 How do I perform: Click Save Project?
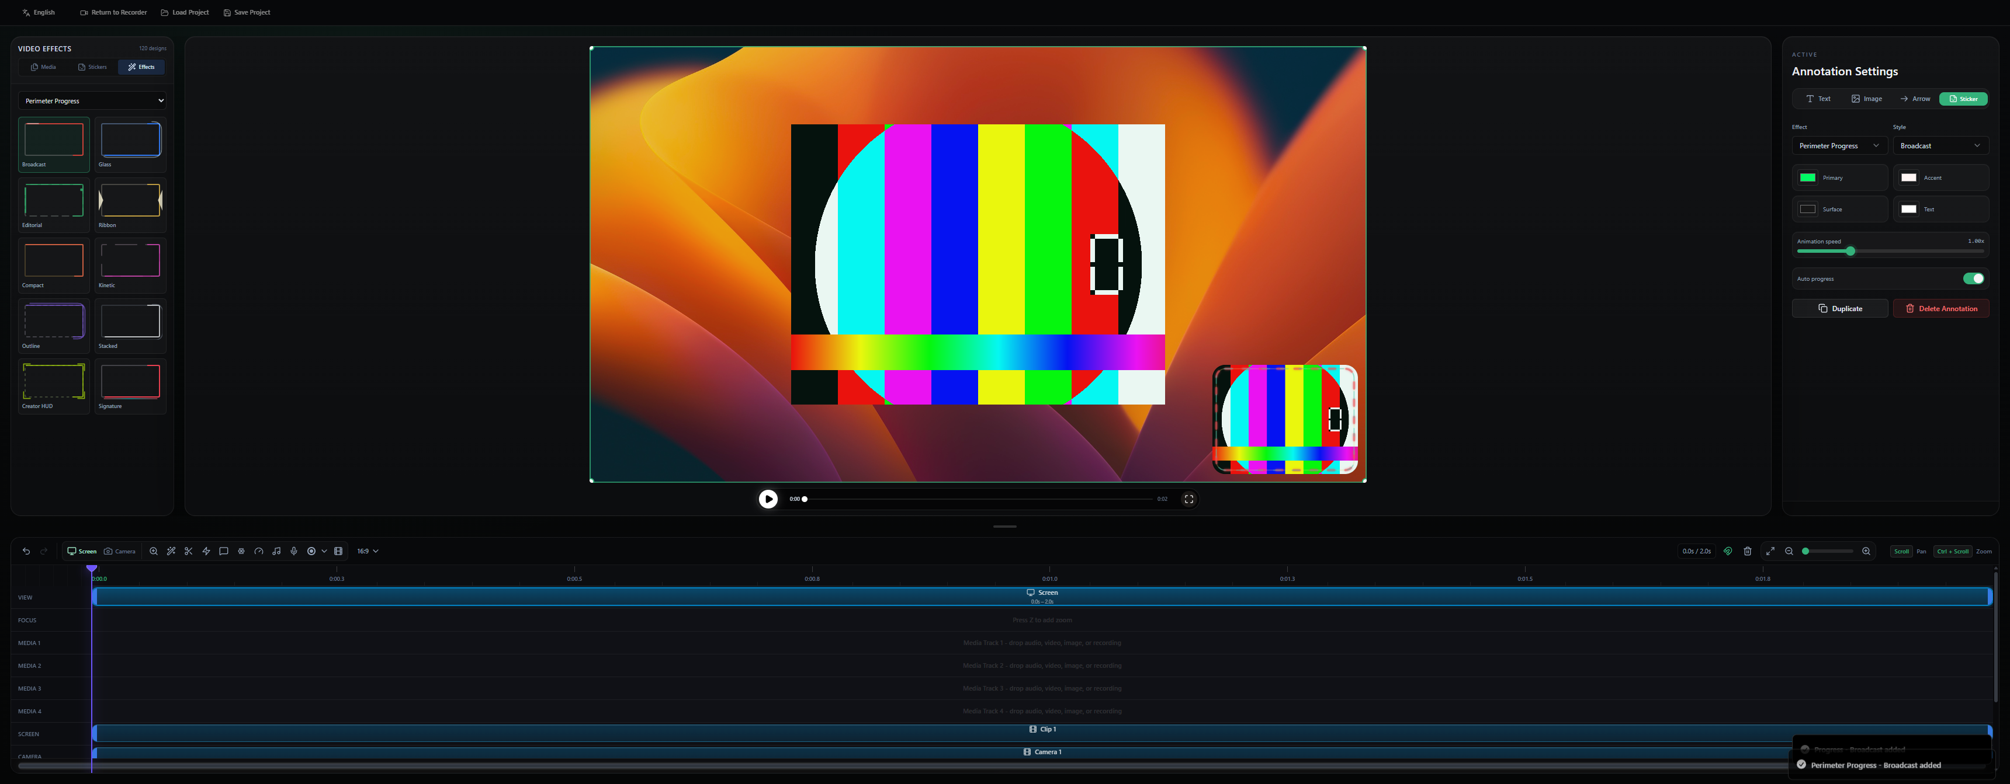(247, 12)
